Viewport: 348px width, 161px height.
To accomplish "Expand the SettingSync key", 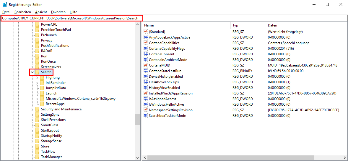I will 32,114.
